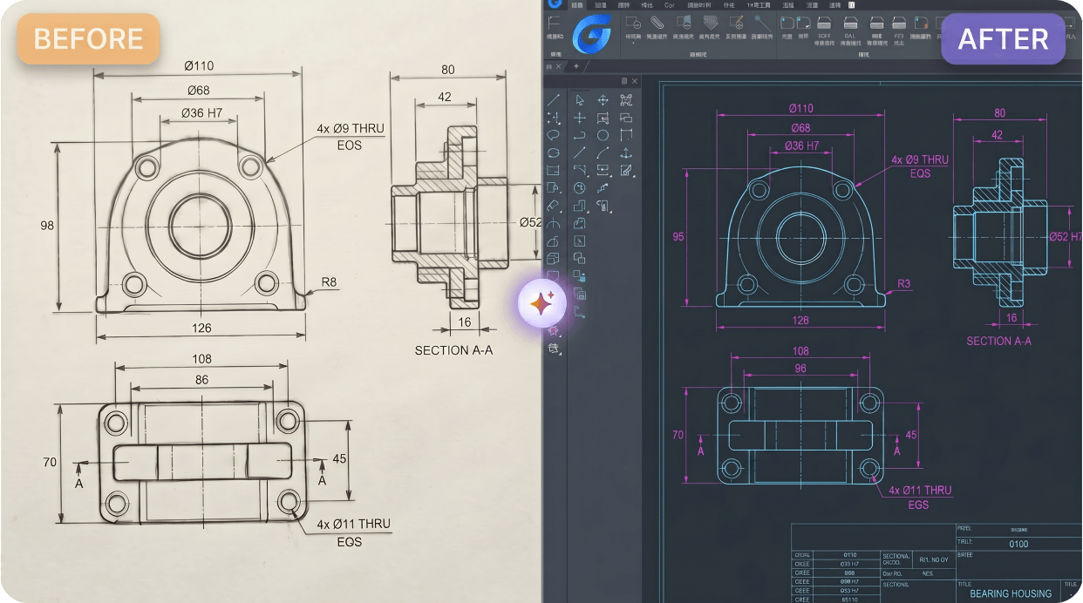Click SECTION A-A caption on the paper sketch
Viewport: 1083px width, 603px height.
453,350
